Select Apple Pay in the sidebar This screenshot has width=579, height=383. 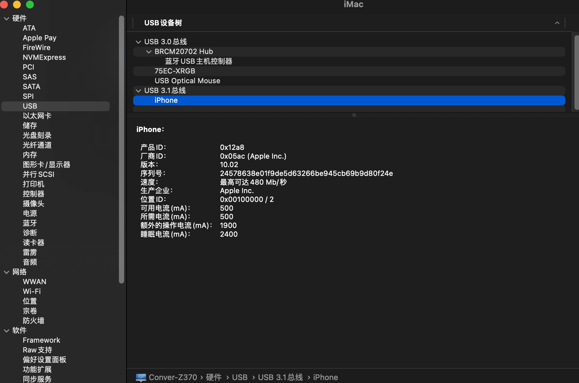pyautogui.click(x=40, y=38)
